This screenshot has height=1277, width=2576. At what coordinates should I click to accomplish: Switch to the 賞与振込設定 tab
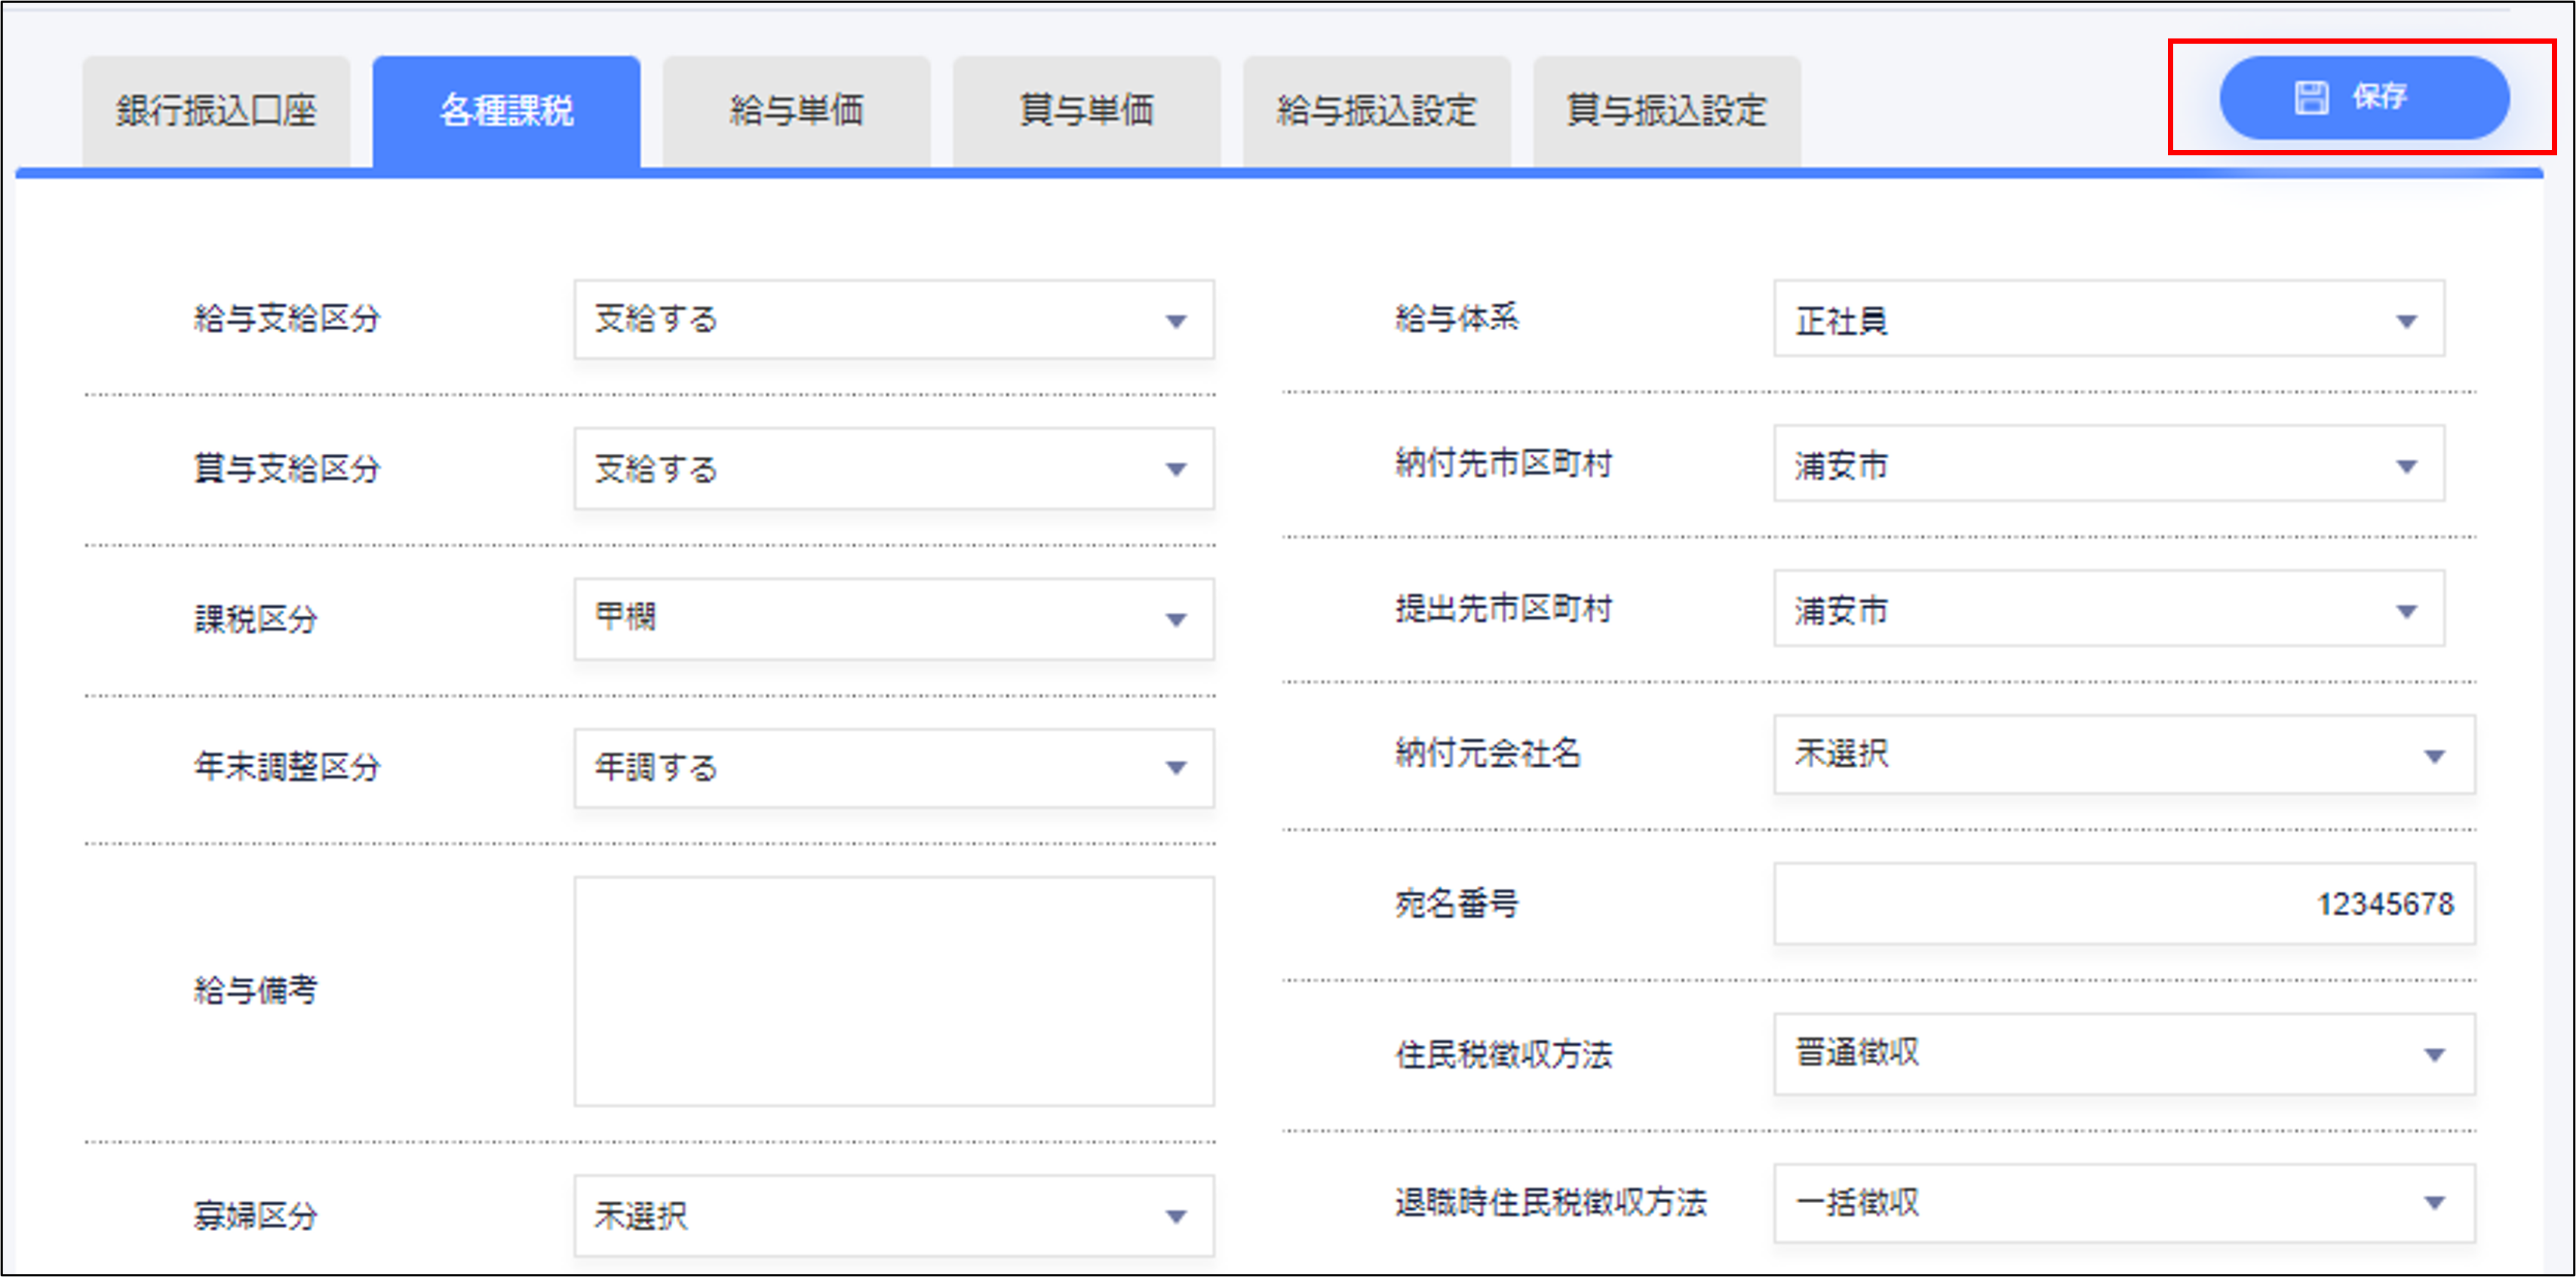click(x=1666, y=111)
